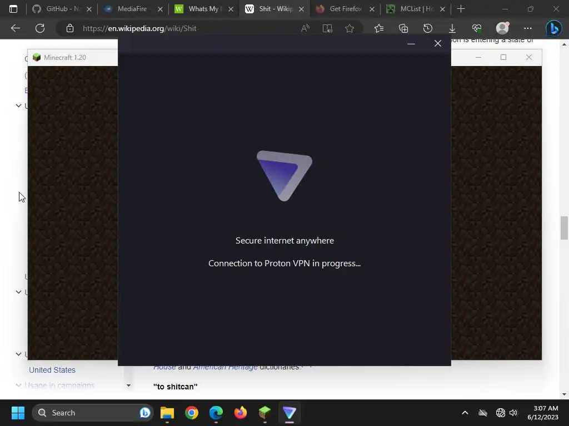Open File Explorer from taskbar
This screenshot has height=426, width=569.
167,413
